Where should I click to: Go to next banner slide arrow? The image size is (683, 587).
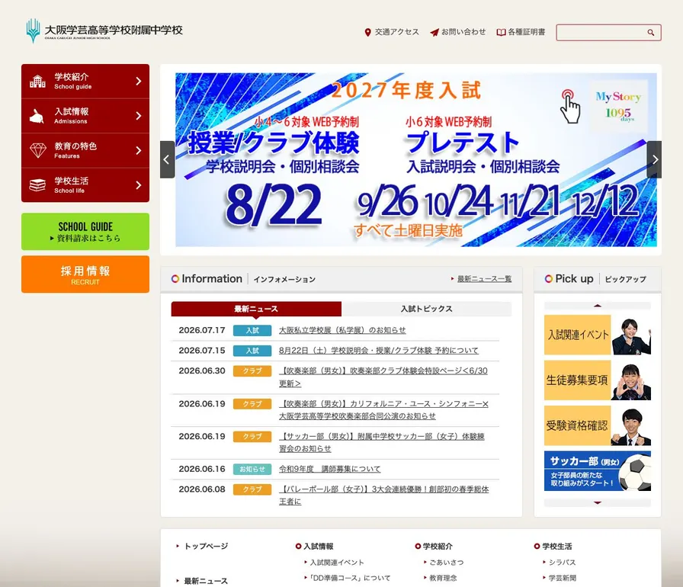[x=654, y=159]
